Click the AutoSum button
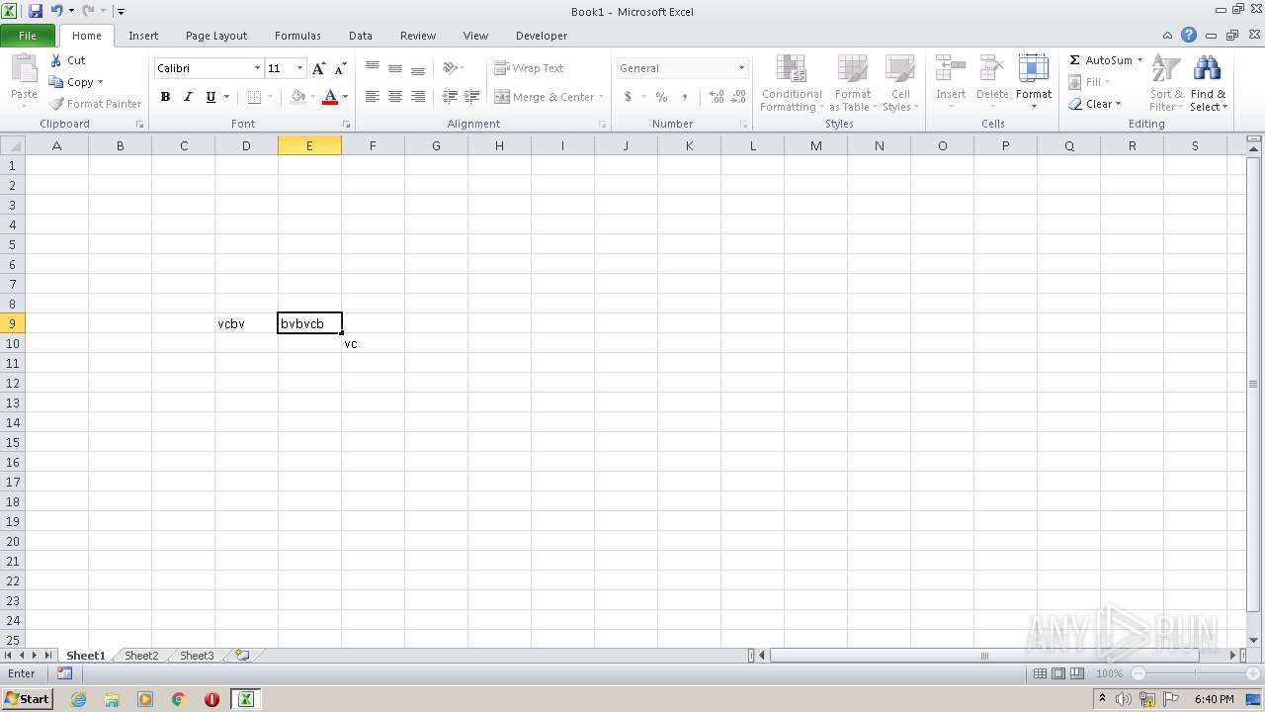Viewport: 1265px width, 712px height. coord(1100,60)
